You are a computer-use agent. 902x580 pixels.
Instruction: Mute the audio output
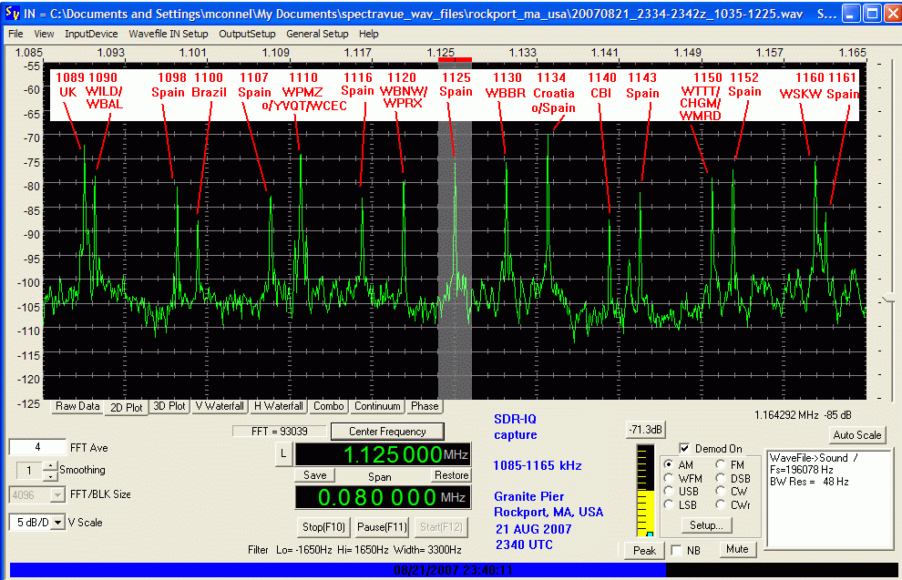[736, 549]
